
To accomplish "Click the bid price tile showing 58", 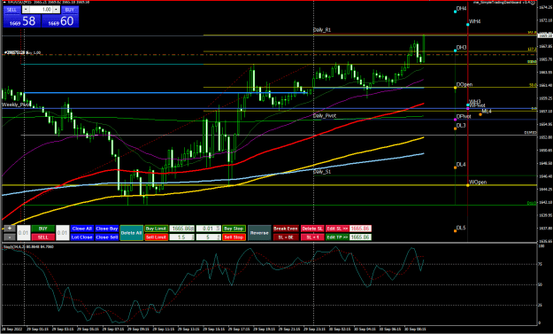I will pos(22,21).
